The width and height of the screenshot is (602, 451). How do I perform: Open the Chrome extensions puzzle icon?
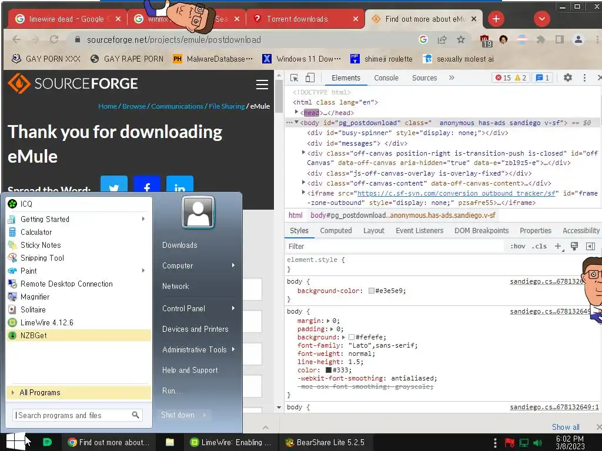(541, 39)
